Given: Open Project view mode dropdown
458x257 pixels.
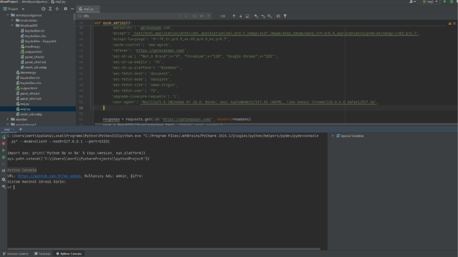Looking at the screenshot, I should (23, 9).
